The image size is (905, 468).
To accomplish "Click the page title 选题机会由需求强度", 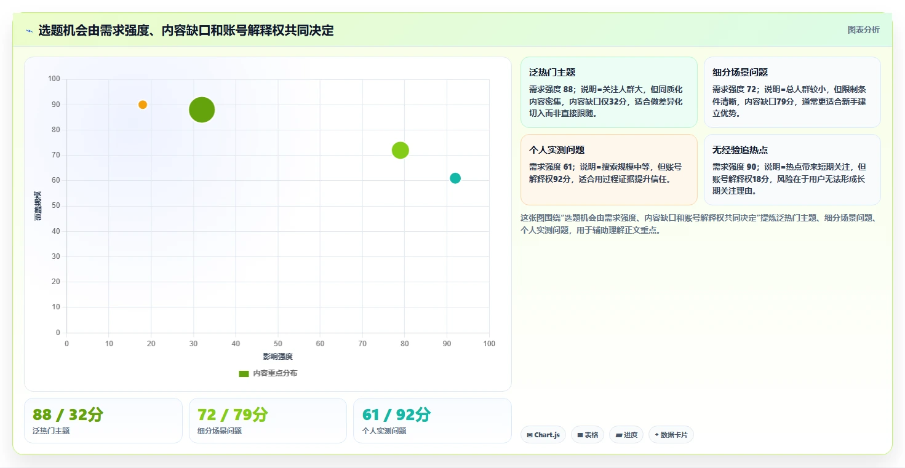I will click(186, 31).
